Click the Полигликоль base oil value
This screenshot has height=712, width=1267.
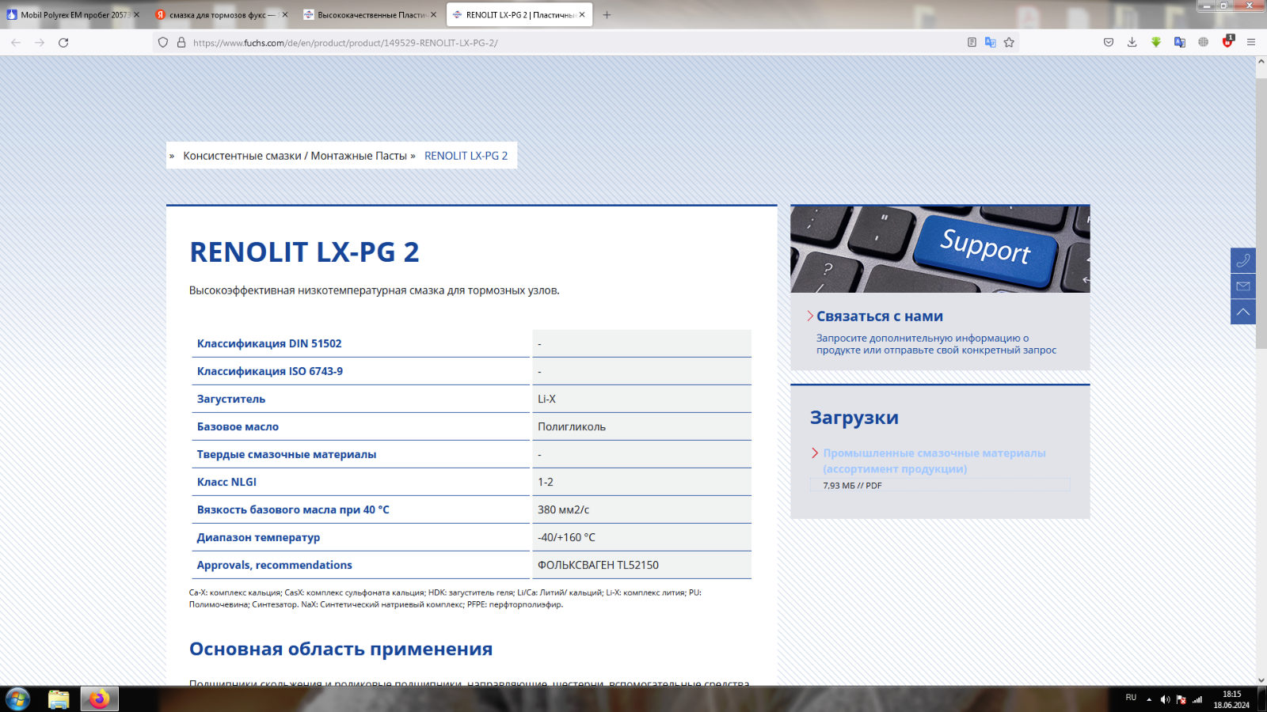(x=572, y=426)
